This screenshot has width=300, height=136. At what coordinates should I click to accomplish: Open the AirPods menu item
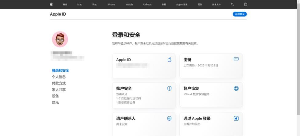point(147,5)
